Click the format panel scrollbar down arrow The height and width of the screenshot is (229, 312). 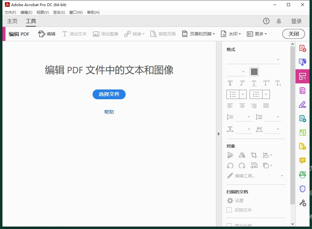(292, 224)
